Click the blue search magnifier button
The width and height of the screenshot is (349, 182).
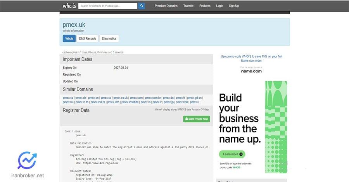[142, 6]
